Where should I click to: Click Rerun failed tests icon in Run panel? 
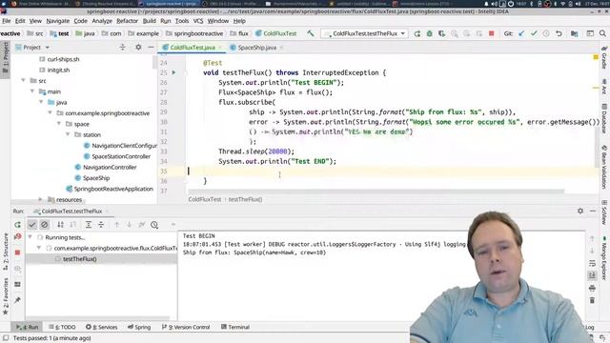pyautogui.click(x=17, y=237)
